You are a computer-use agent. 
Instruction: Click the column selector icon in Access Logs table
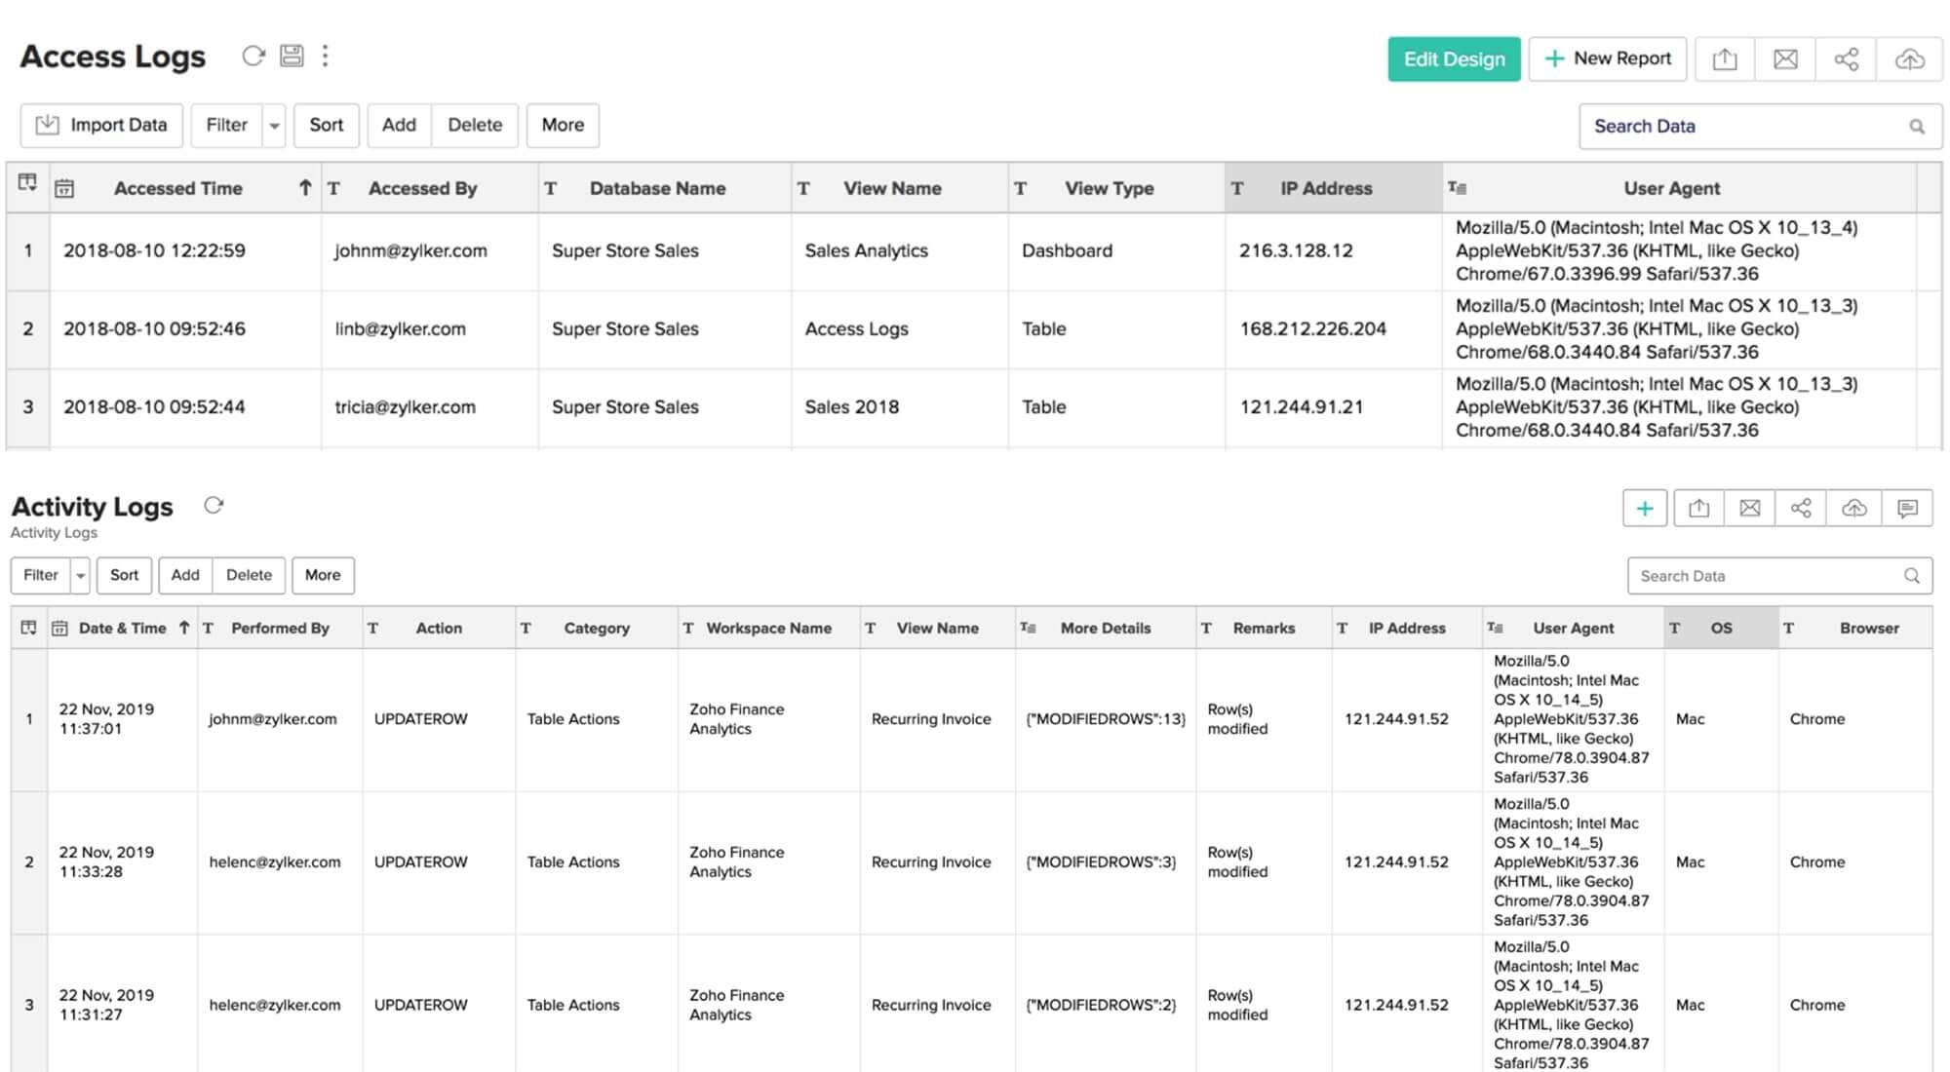click(x=27, y=183)
